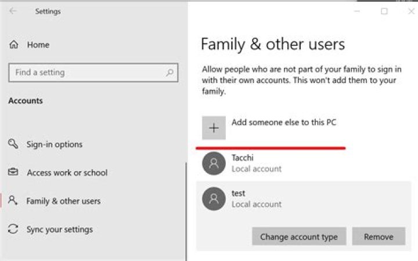Remove the test account
Image resolution: width=418 pixels, height=261 pixels.
(379, 236)
